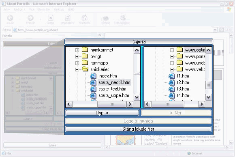Click the Portello toolbar icon

click(x=105, y=18)
